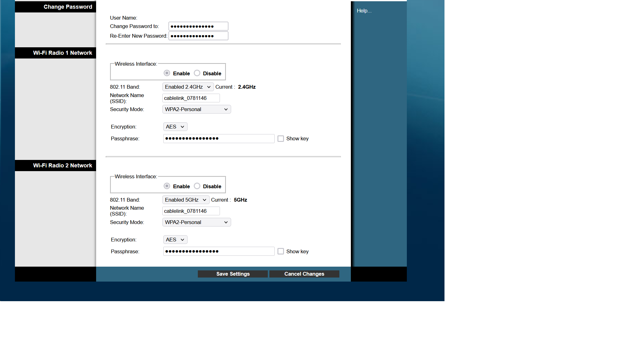
Task: Click the Network Name SSID input for Radio 1
Action: pos(191,98)
